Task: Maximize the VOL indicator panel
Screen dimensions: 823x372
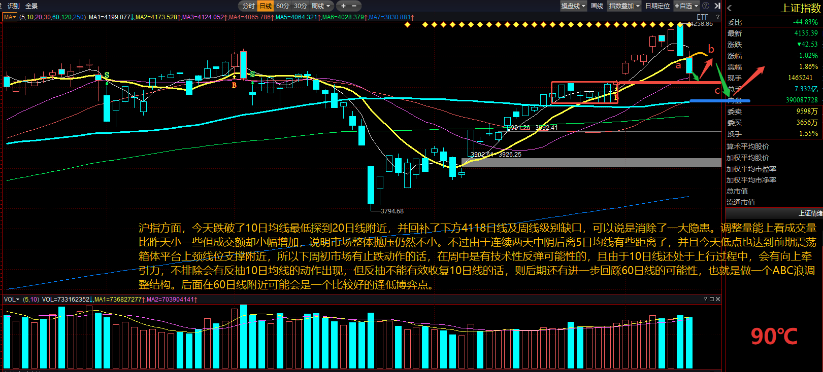Action: [x=711, y=299]
